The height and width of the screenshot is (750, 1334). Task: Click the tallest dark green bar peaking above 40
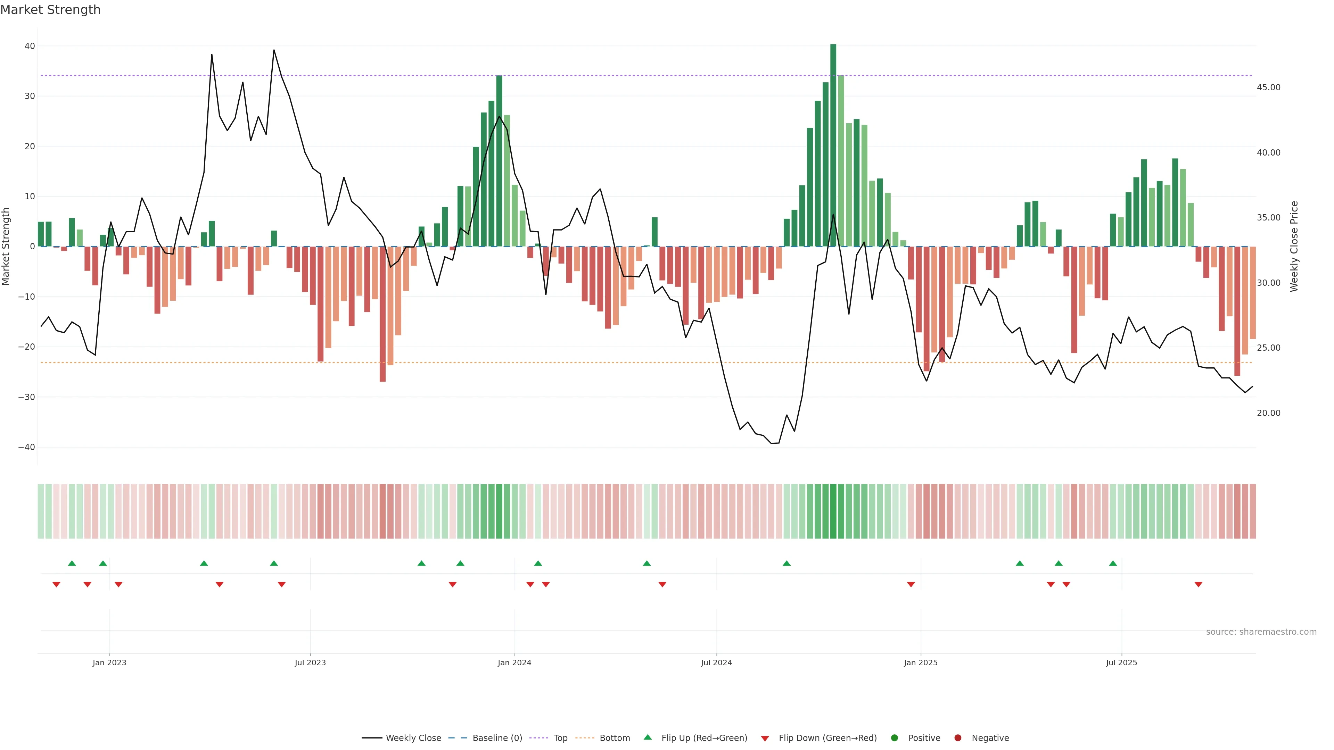(x=833, y=145)
